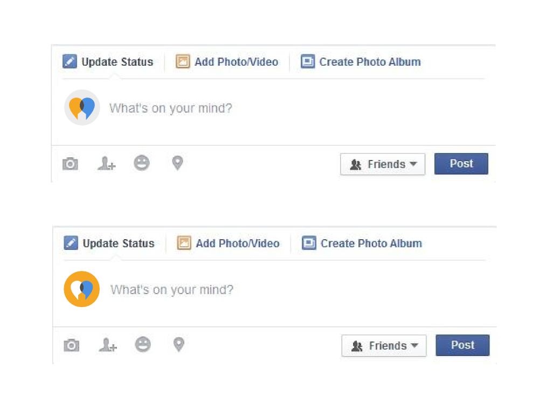Click the camera icon in the top composer
Screen dimensions: 539x404
(x=70, y=164)
